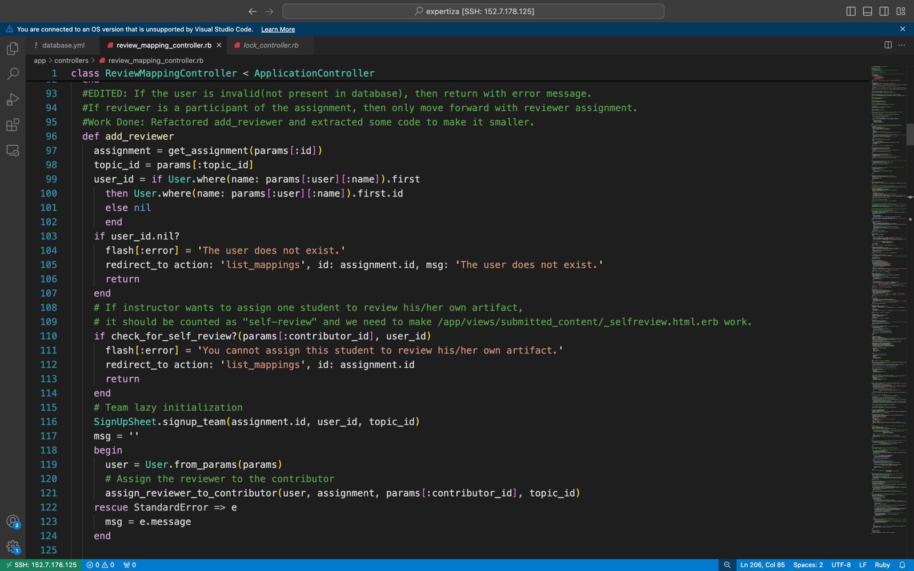914x571 pixels.
Task: Toggle the primary side bar layout icon
Action: pos(851,11)
